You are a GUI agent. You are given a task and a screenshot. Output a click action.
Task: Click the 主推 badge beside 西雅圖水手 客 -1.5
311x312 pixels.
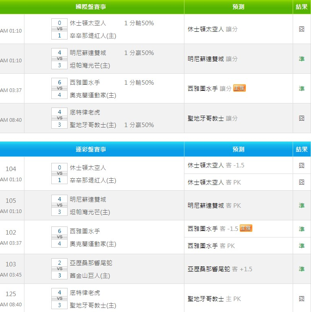click(246, 228)
